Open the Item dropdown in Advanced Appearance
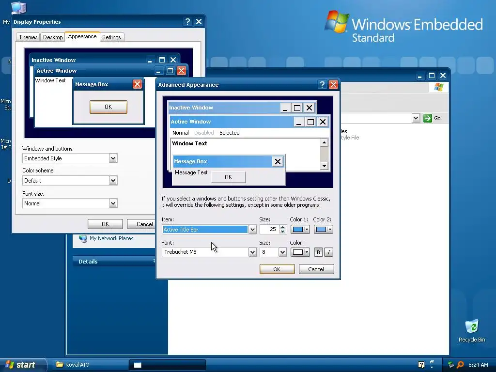 (x=252, y=229)
